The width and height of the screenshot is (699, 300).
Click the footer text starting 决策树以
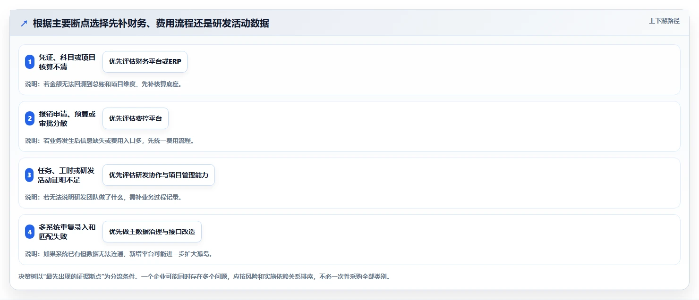(205, 276)
